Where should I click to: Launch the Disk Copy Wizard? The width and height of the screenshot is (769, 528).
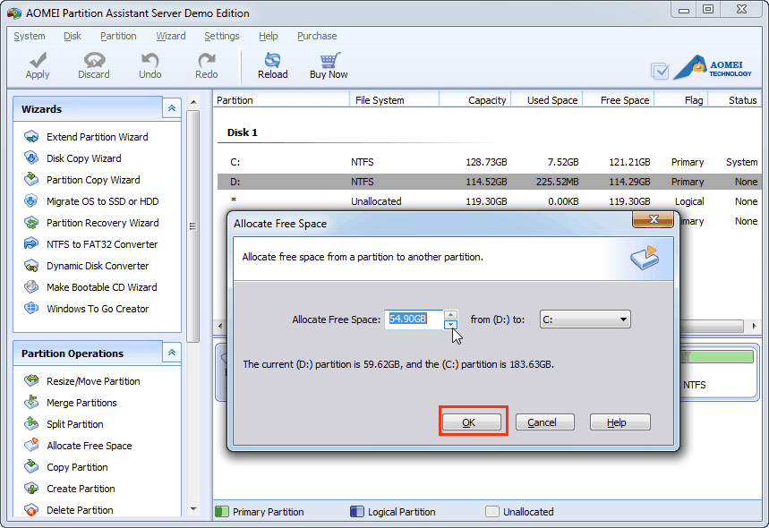click(x=84, y=158)
